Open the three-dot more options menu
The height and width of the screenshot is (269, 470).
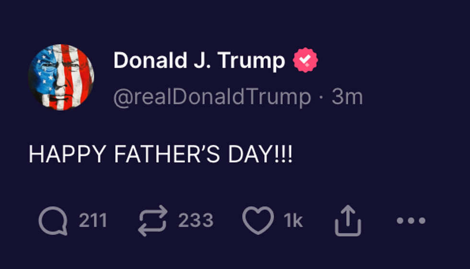411,221
